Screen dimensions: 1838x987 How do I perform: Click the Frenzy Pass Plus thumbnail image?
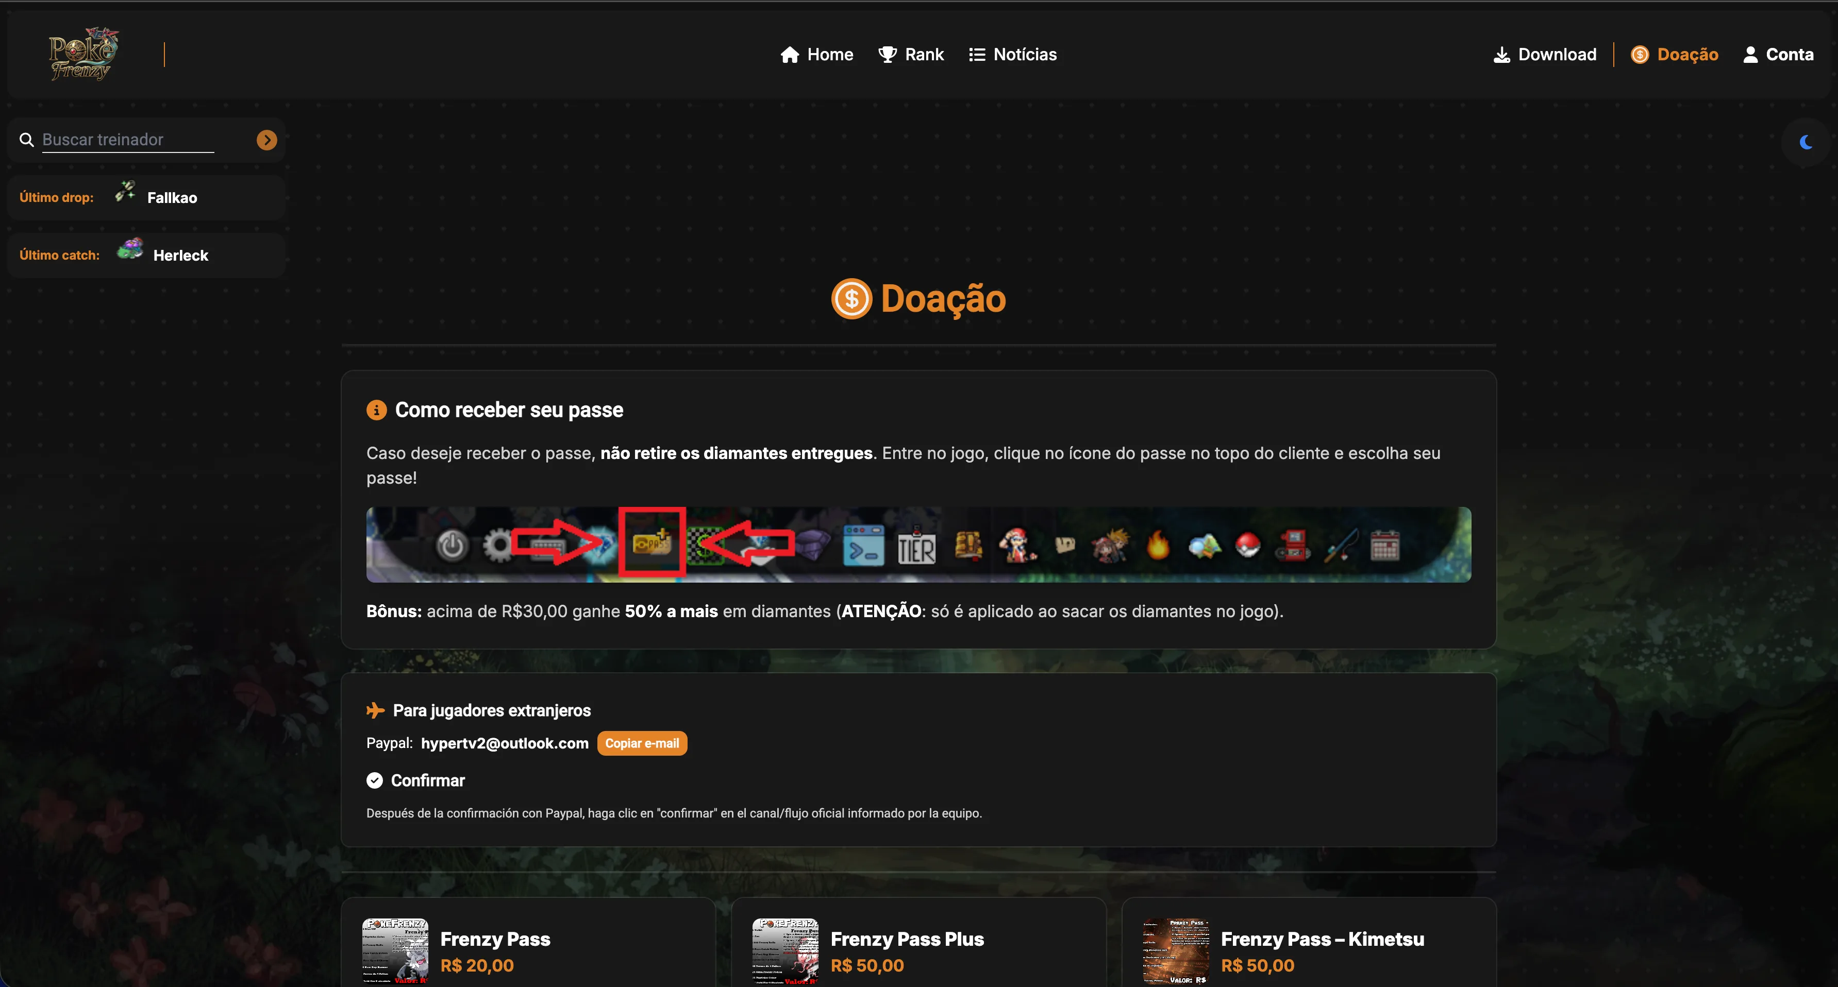[x=786, y=951]
